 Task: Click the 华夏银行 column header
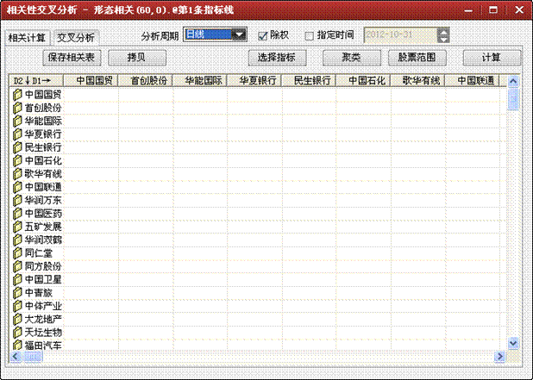(254, 80)
